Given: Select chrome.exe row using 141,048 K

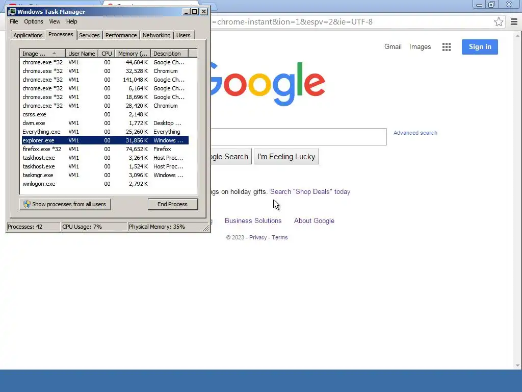Looking at the screenshot, I should (x=105, y=80).
